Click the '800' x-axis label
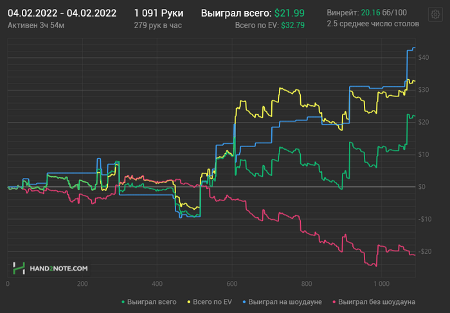 [307, 284]
